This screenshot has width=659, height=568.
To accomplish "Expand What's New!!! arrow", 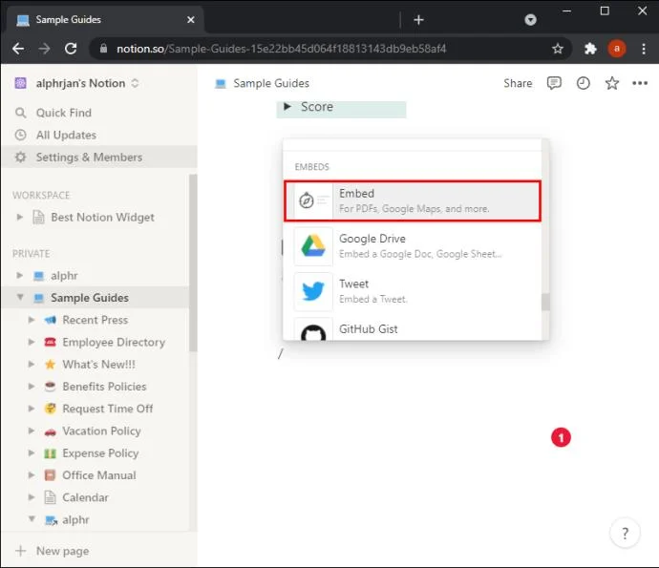I will coord(32,364).
